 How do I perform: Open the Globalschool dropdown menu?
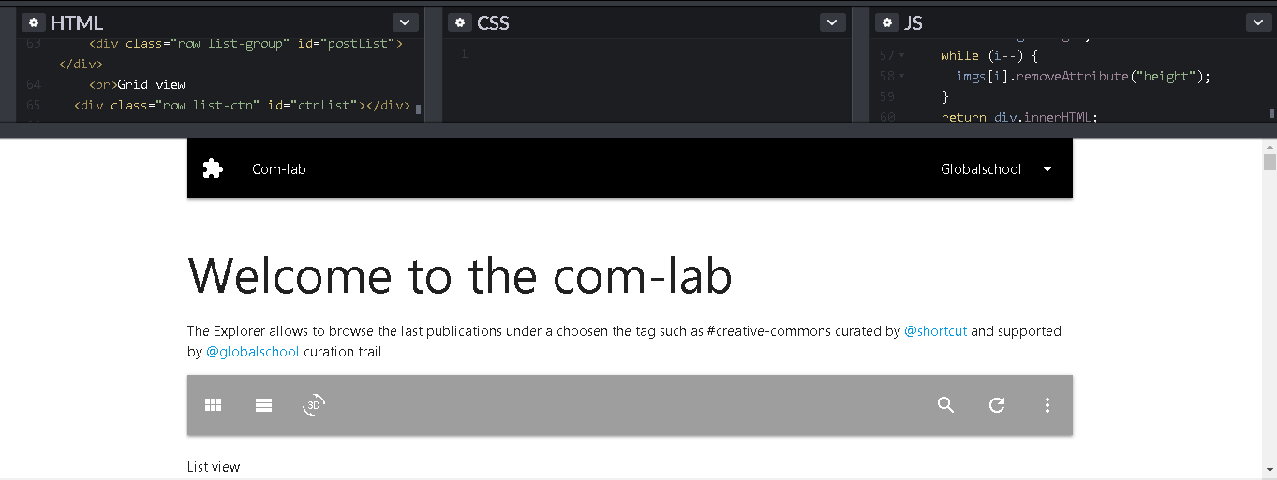tap(997, 169)
